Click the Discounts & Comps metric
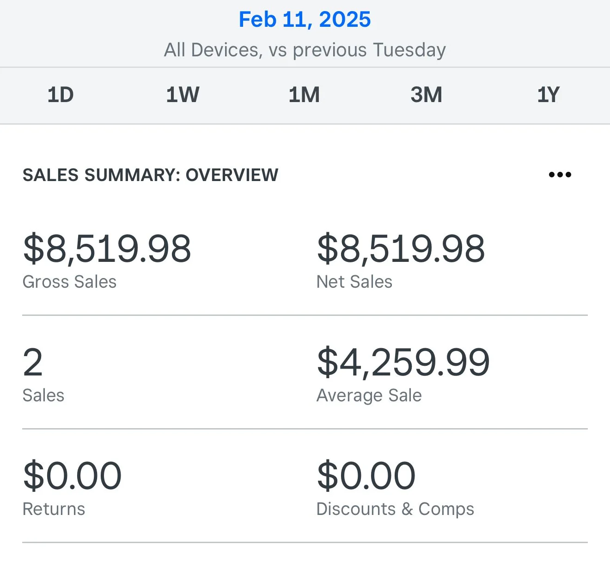Image resolution: width=610 pixels, height=581 pixels. coord(395,508)
